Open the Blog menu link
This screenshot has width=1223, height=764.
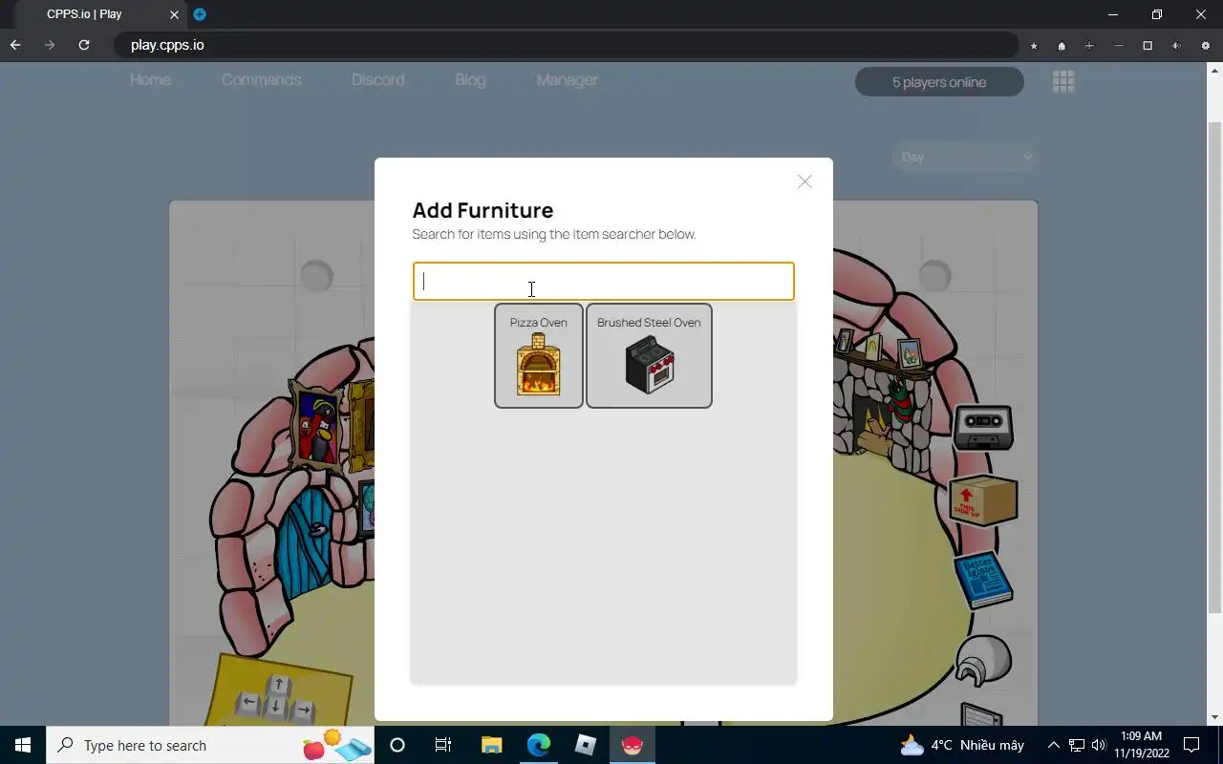point(470,80)
